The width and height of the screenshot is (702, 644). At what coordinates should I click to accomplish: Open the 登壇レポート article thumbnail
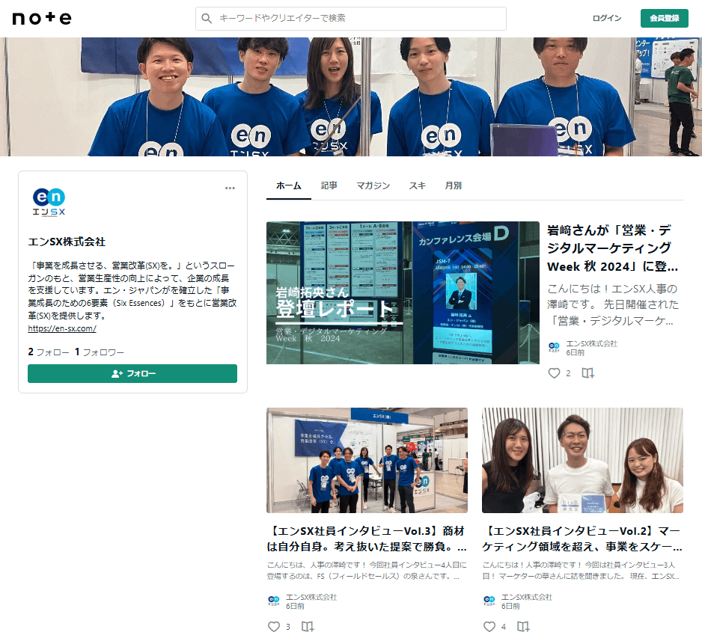click(403, 292)
